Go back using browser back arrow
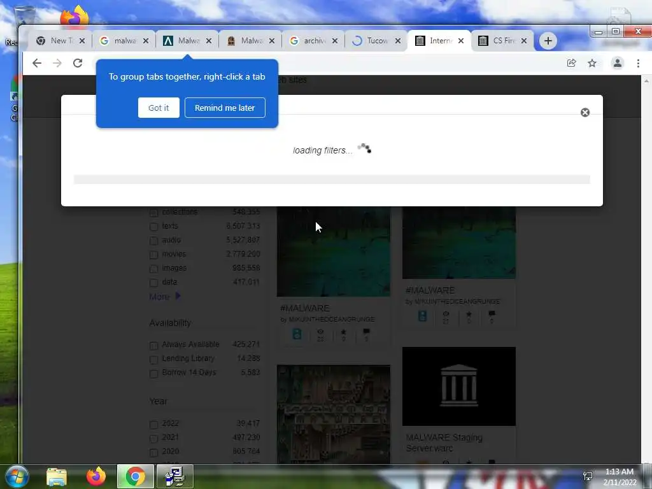Viewport: 652px width, 489px height. pyautogui.click(x=37, y=63)
